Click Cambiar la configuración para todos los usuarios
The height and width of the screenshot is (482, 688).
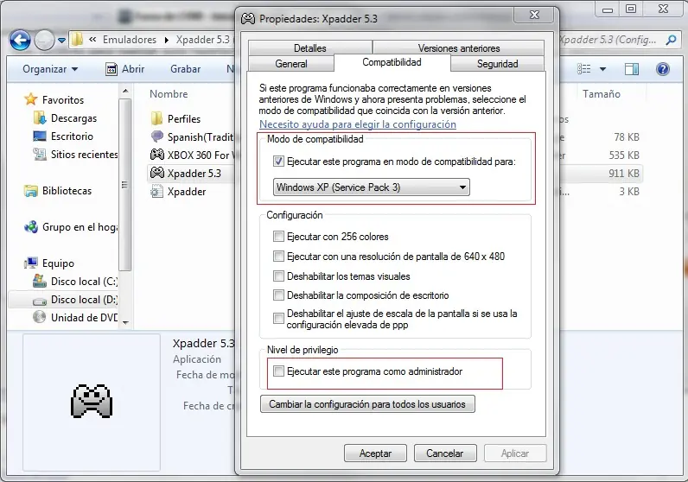click(367, 404)
